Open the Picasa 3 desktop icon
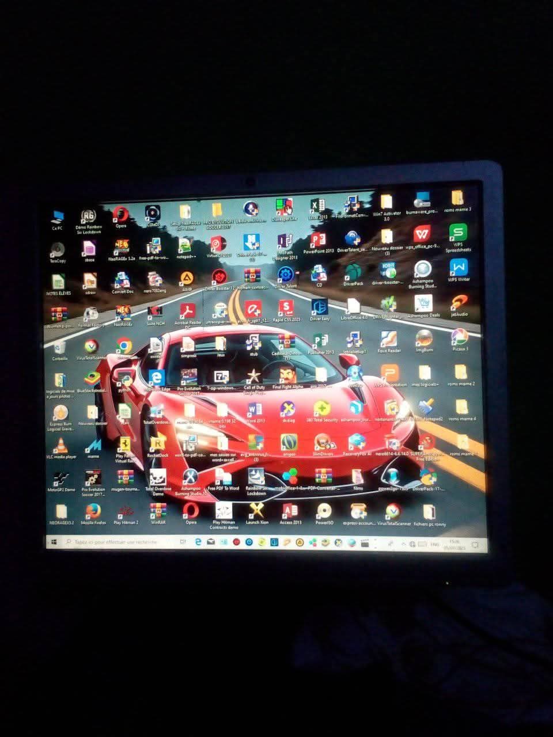This screenshot has height=737, width=553. tap(459, 337)
